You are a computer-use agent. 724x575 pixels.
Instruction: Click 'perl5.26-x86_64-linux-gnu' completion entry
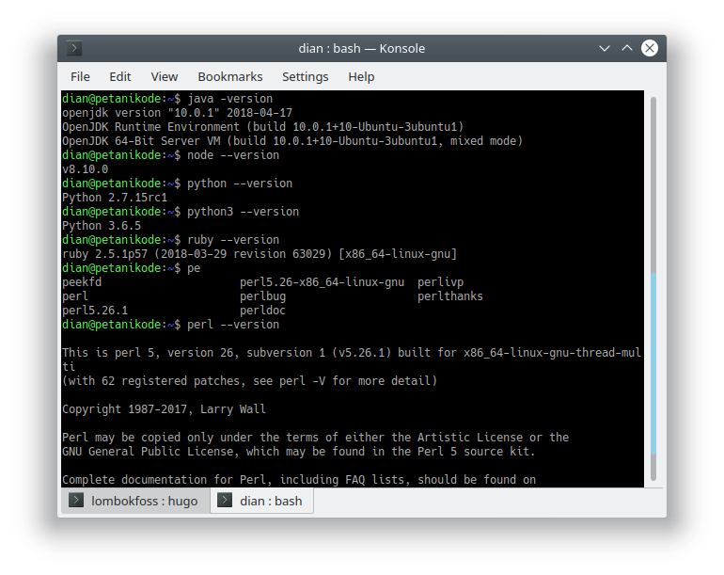click(322, 282)
